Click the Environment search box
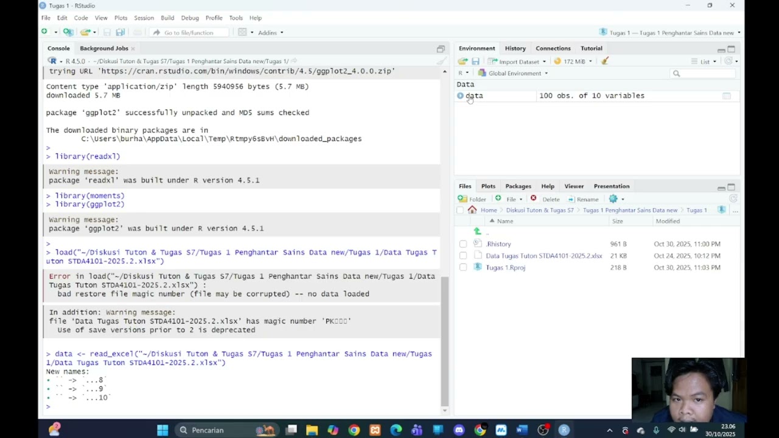779x438 pixels. click(x=704, y=73)
